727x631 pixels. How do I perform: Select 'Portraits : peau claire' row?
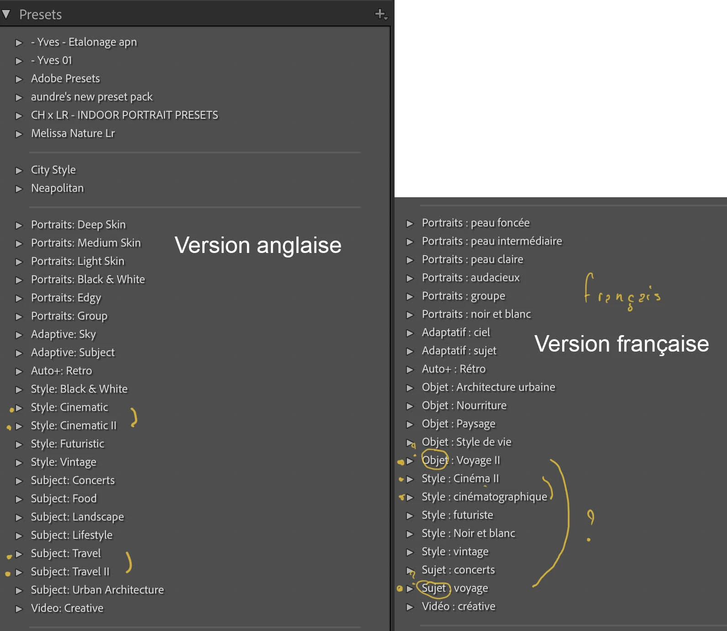point(473,259)
